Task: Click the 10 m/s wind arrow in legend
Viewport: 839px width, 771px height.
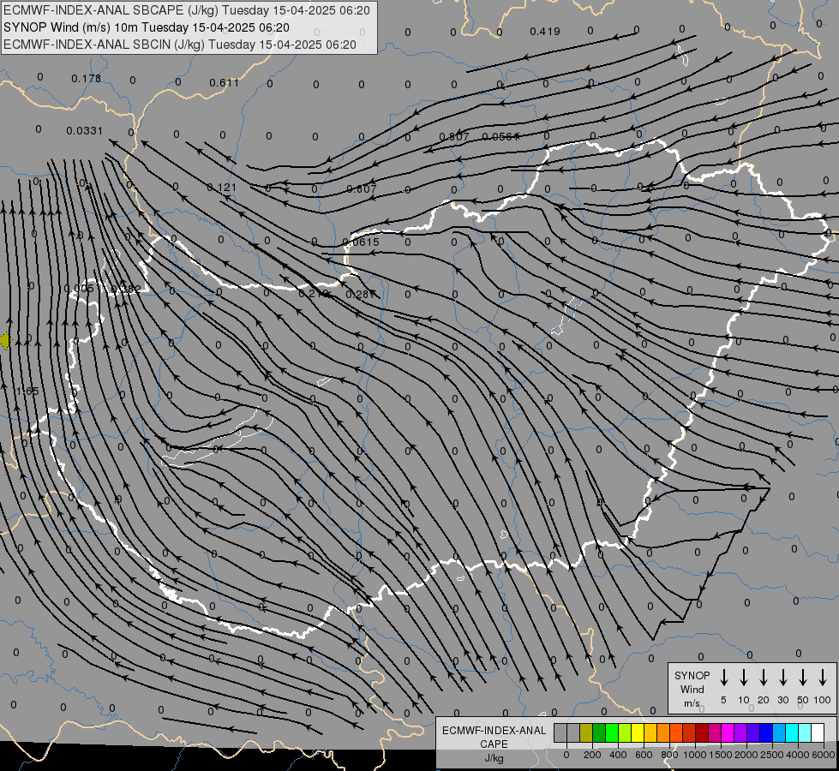Action: [x=743, y=678]
